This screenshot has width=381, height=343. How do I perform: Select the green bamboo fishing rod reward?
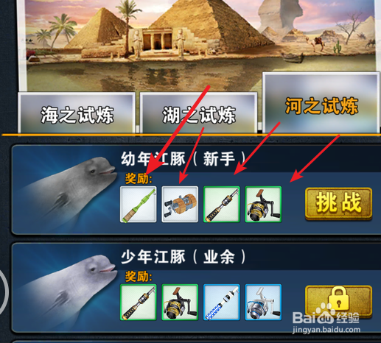tap(139, 204)
